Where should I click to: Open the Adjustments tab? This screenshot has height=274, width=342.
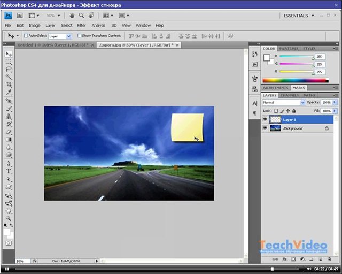click(x=276, y=88)
